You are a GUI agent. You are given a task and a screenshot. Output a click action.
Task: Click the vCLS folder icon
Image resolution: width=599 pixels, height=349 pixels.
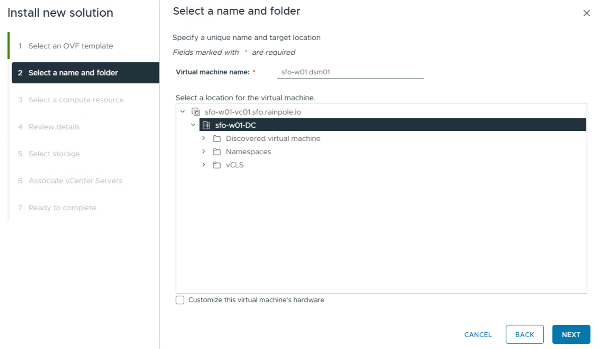click(x=217, y=165)
